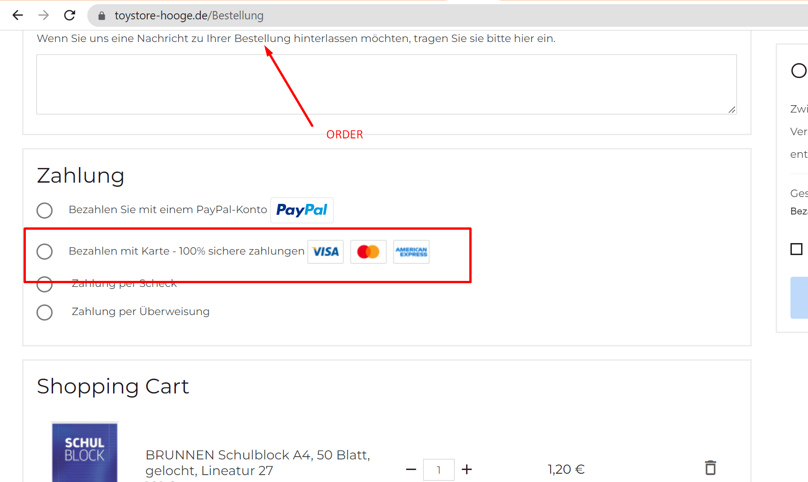Delete the BRUNNEN Schulblock item with trash icon
The width and height of the screenshot is (808, 482).
[x=711, y=468]
